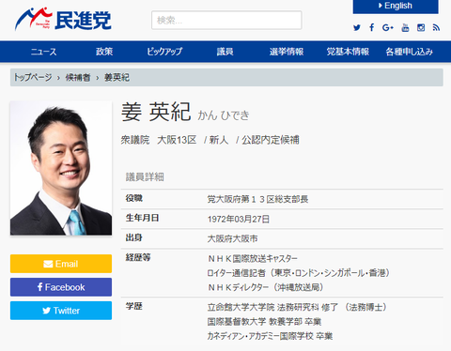Open the 各種申し込み menu

pyautogui.click(x=410, y=52)
